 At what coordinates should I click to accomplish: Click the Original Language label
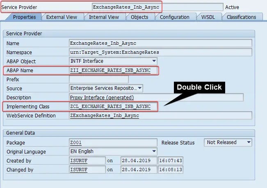coord(26,152)
